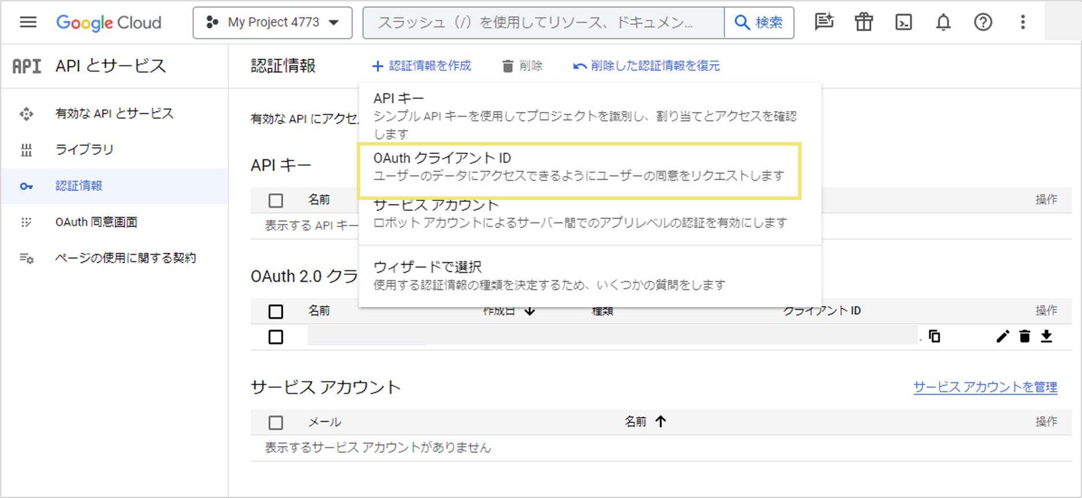Open the My Project 4773 project selector

pos(272,23)
